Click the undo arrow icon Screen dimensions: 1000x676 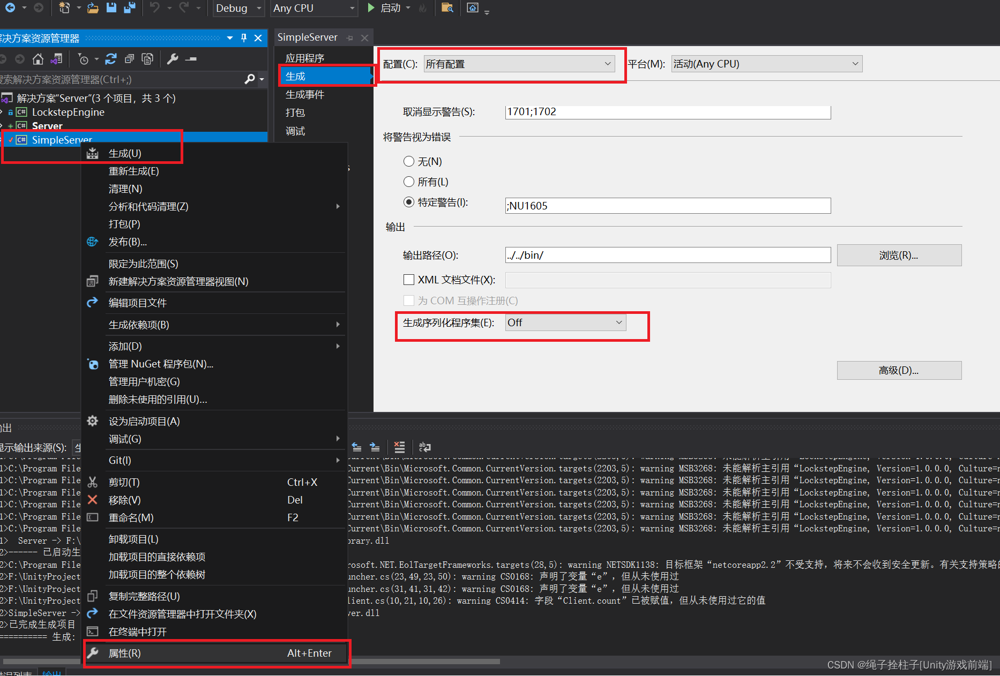155,7
